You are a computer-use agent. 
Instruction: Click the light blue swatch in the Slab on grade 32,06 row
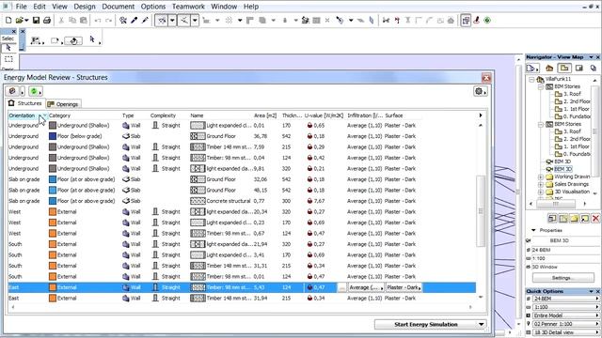(x=53, y=179)
